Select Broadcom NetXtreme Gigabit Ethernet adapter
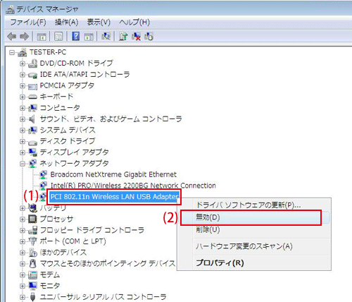The image size is (352, 302). (113, 174)
